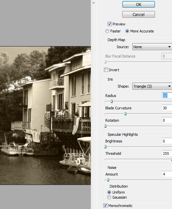The width and height of the screenshot is (172, 209).
Task: Click the Radius slider handle
Action: point(112,101)
